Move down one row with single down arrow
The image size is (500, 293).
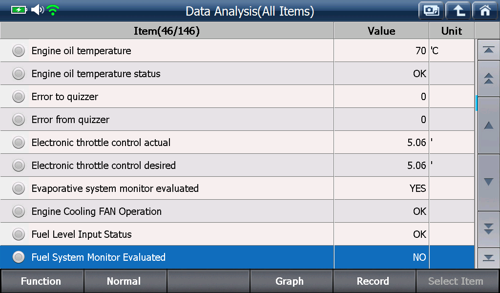(x=488, y=182)
